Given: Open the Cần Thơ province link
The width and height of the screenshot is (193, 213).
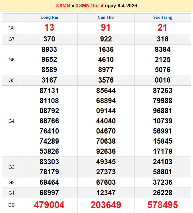Looking at the screenshot, I should (106, 17).
